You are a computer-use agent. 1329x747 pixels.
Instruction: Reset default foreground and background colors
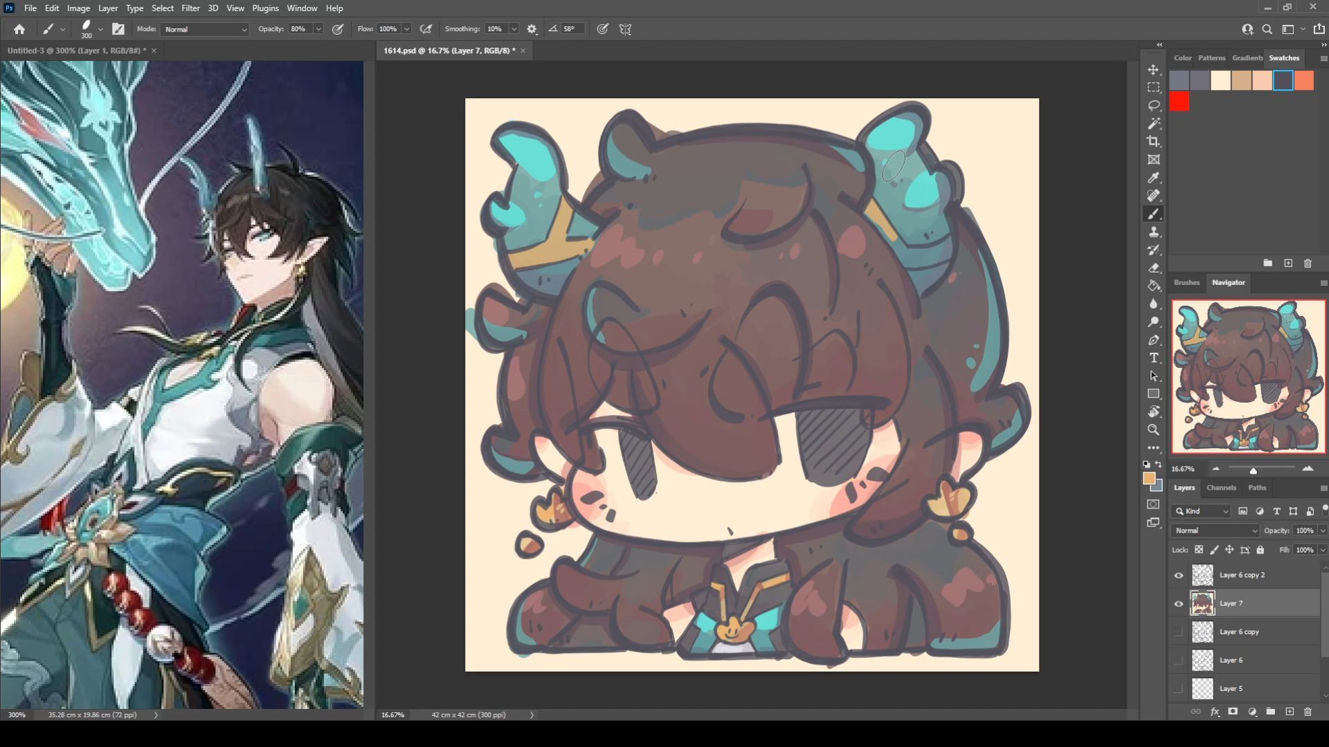[1146, 464]
